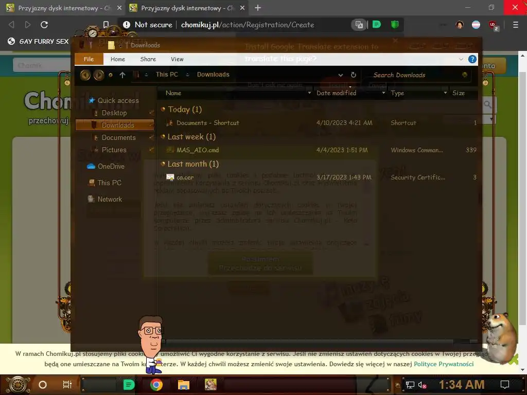Collapse the Last month (1) group
The height and width of the screenshot is (395, 527).
coord(163,164)
